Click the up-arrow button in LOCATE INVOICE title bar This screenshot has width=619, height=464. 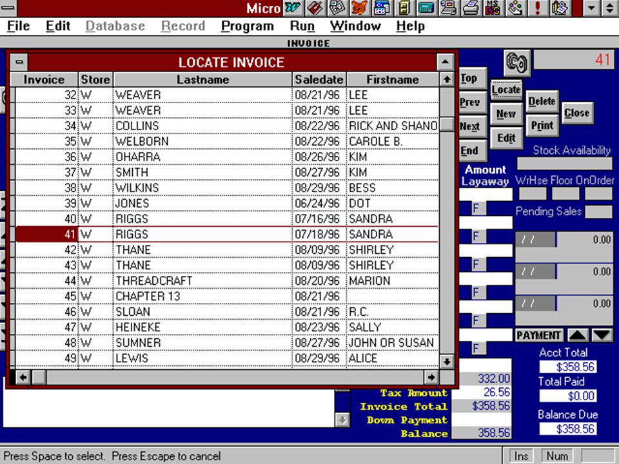pos(446,62)
